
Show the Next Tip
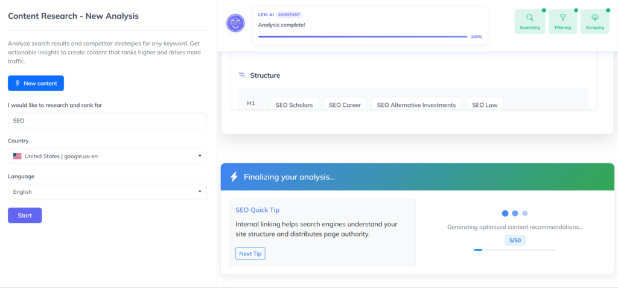250,254
